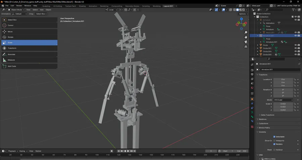Collapse the Transform panel

[263, 75]
